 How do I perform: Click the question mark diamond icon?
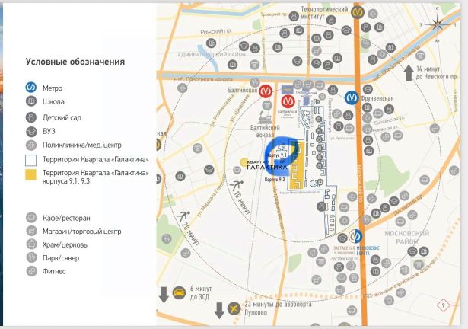[443, 305]
